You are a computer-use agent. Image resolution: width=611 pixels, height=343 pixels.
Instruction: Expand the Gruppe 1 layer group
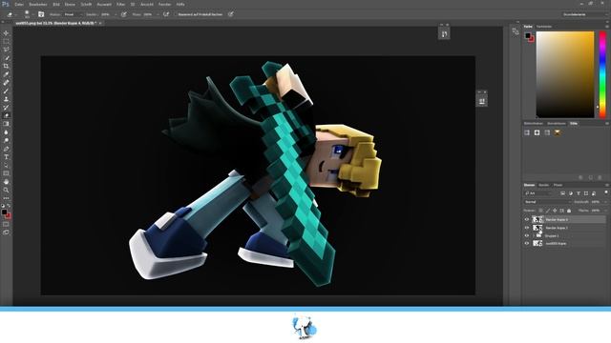(534, 235)
